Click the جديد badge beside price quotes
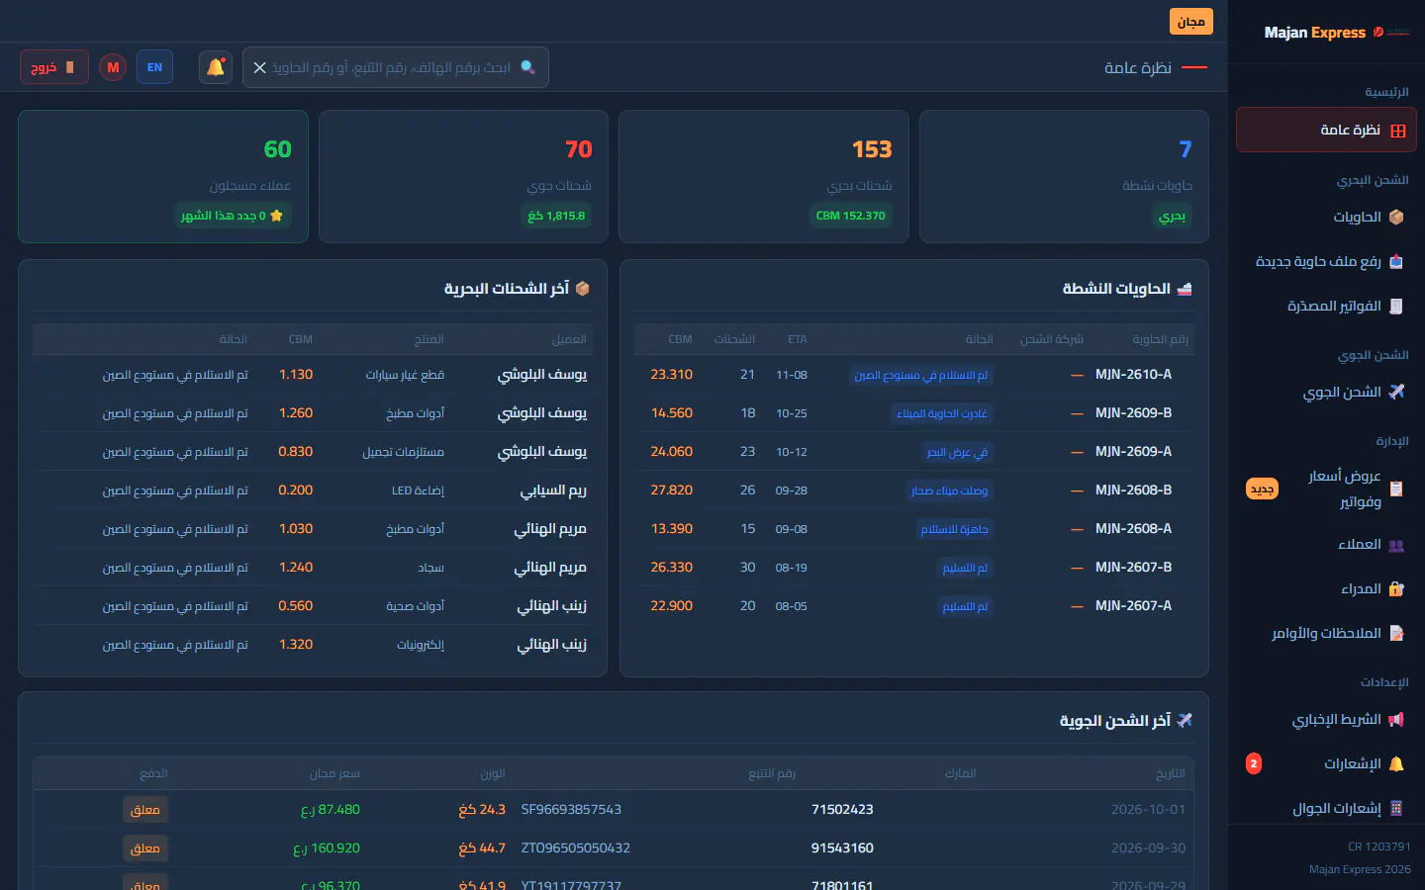 pyautogui.click(x=1262, y=489)
